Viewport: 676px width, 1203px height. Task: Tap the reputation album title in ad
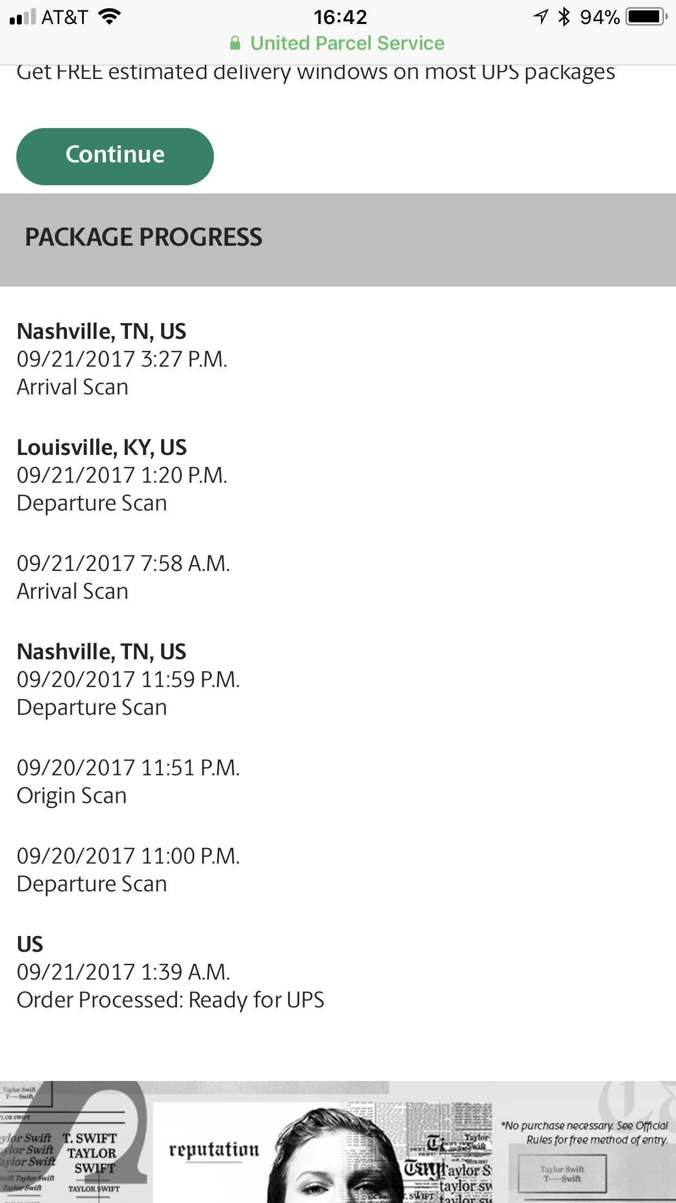(x=213, y=1150)
